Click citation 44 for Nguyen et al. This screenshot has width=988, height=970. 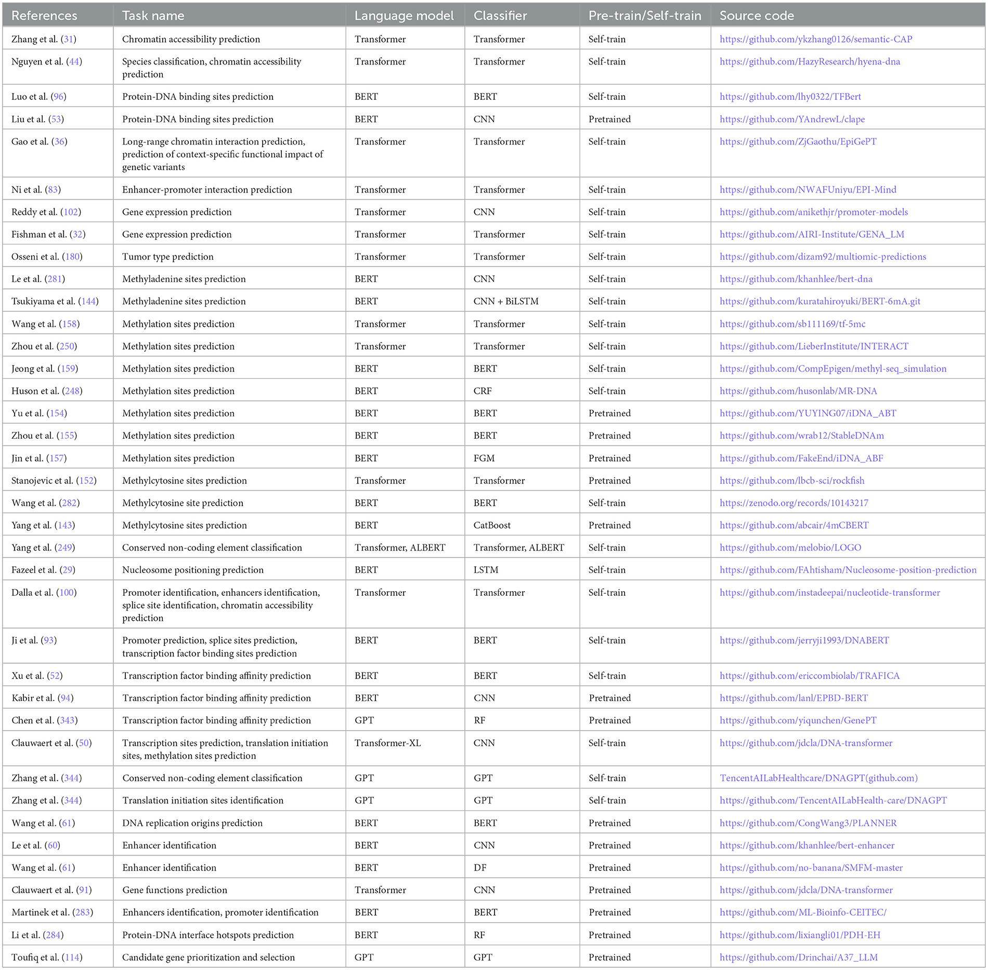click(74, 61)
